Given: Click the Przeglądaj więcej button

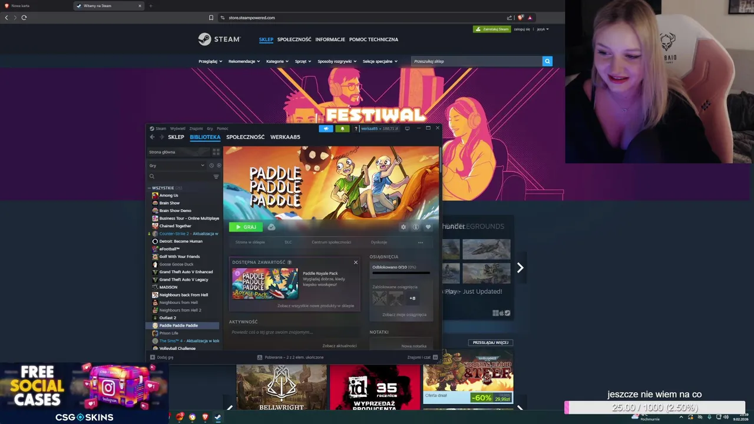Looking at the screenshot, I should [491, 342].
